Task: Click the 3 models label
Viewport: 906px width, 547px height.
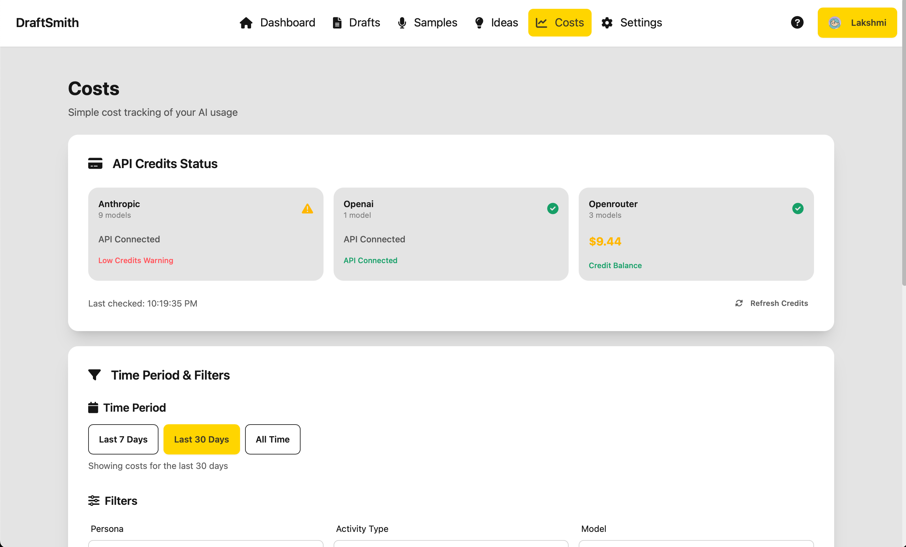Action: (605, 215)
